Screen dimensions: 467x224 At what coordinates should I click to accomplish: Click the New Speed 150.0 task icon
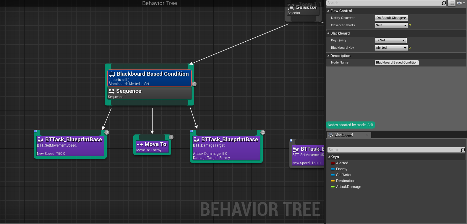296,149
